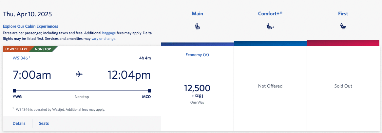Click the YWG origin route marker
This screenshot has height=133, width=382.
pyautogui.click(x=14, y=91)
